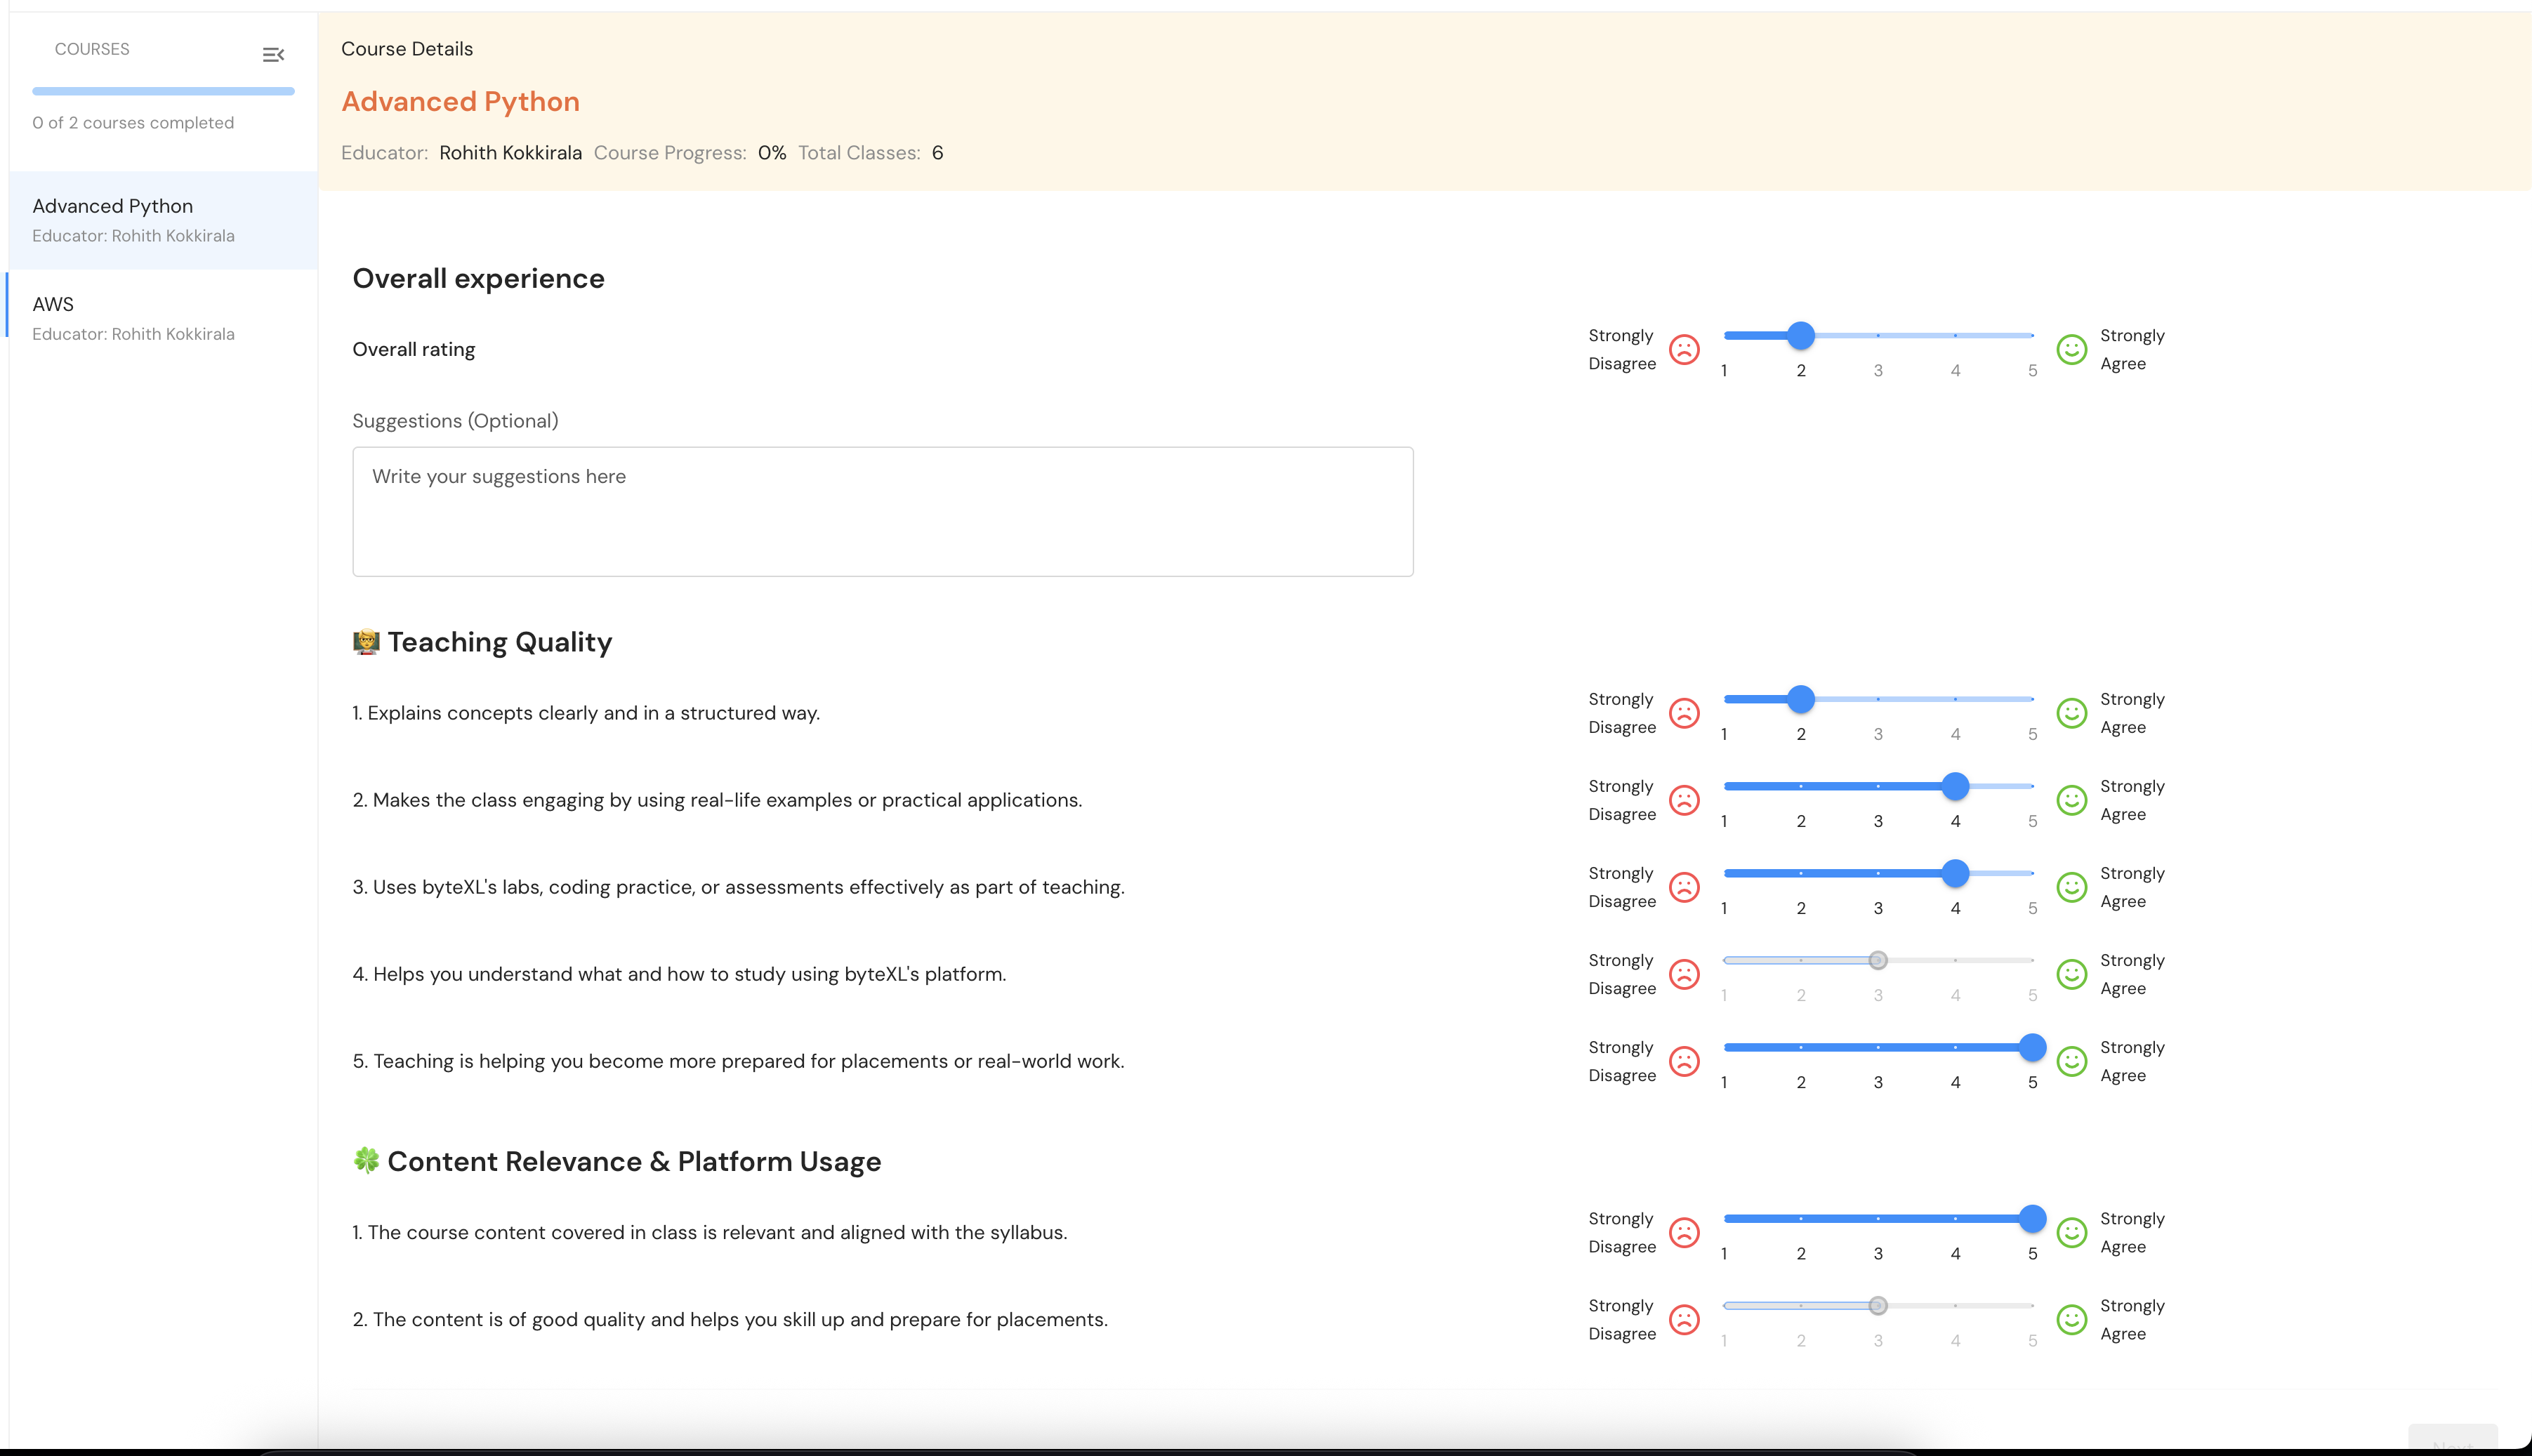This screenshot has height=1456, width=2532.
Task: Click sad face for byteXL's labs question
Action: 1684,887
